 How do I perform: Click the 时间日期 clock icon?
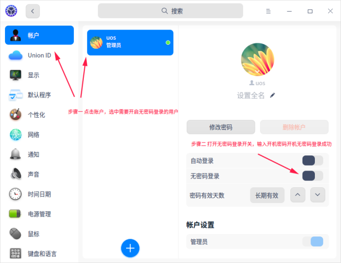coord(15,194)
